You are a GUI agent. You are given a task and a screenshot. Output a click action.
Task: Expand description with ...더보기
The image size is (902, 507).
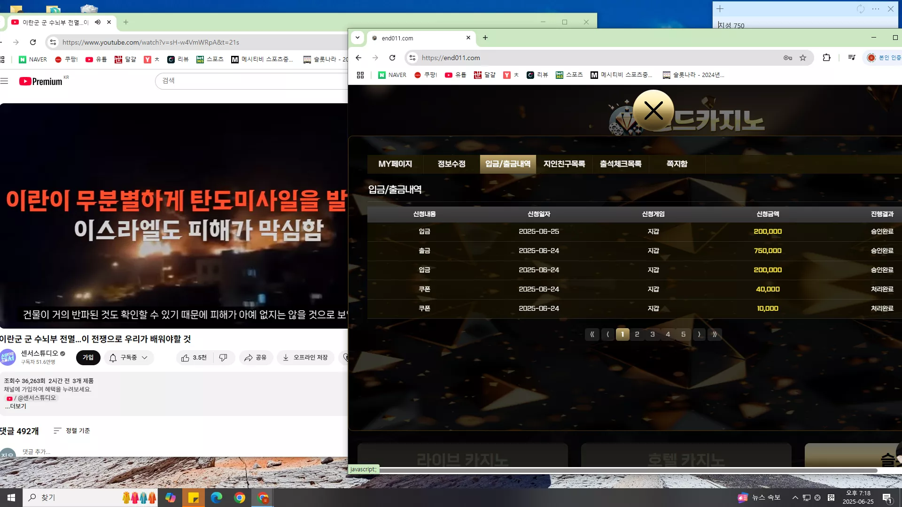click(16, 406)
